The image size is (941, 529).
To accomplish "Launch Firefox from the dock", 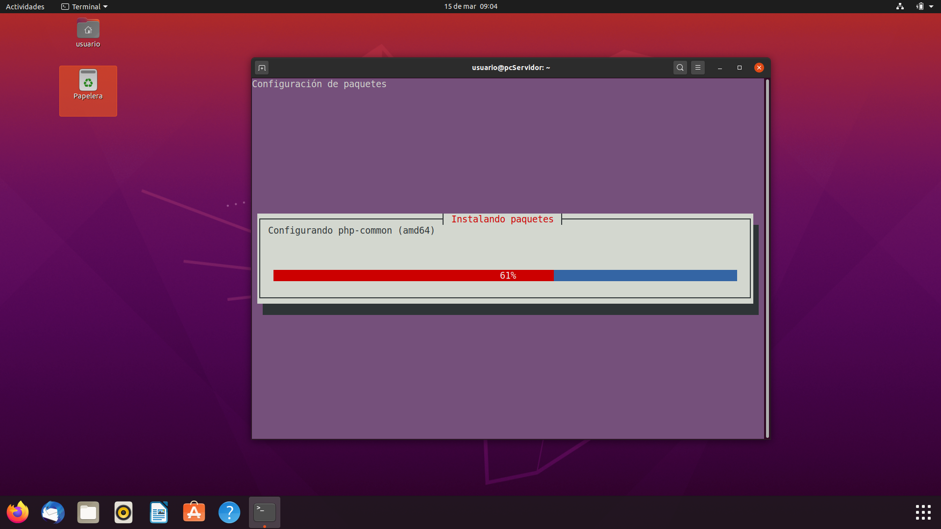I will point(18,512).
